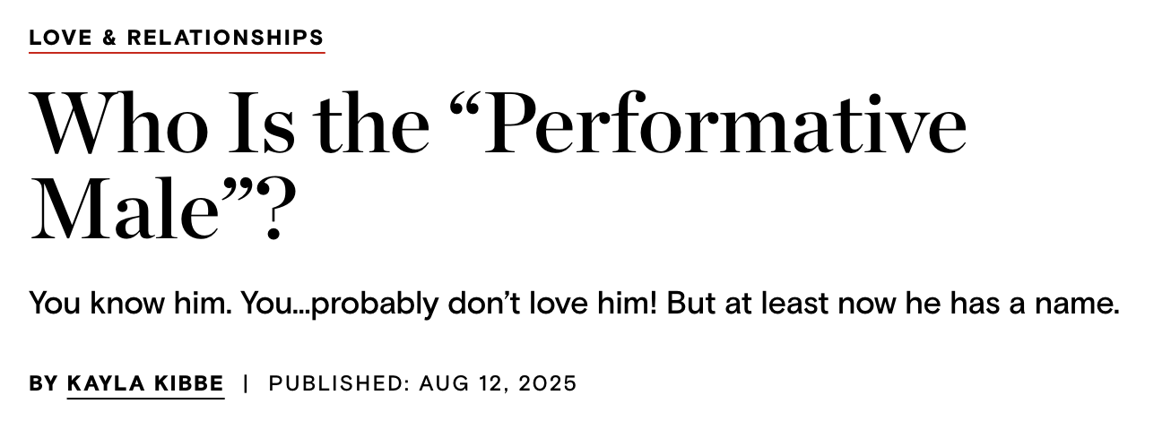Click the vertical separator after the author name
The width and height of the screenshot is (1171, 421).
pos(246,384)
